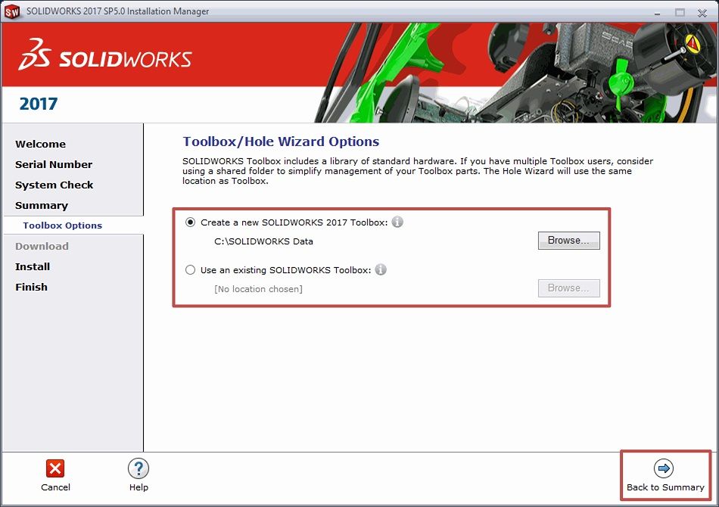Click the Back to Summary arrow icon
This screenshot has width=719, height=507.
tap(665, 468)
